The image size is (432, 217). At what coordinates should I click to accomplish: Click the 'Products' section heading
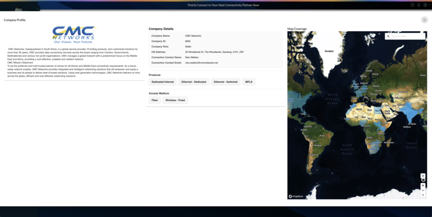pyautogui.click(x=154, y=75)
